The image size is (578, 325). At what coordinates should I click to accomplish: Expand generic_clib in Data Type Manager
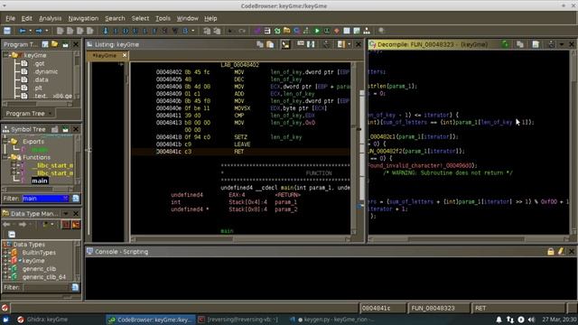(x=5, y=269)
